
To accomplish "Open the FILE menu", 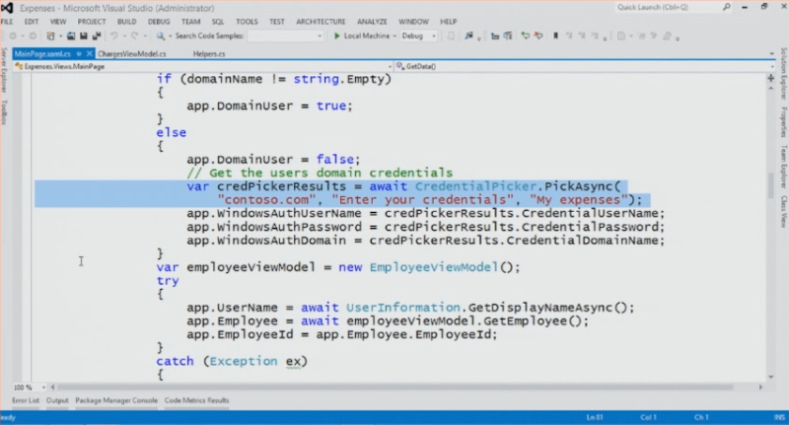I will coord(7,22).
